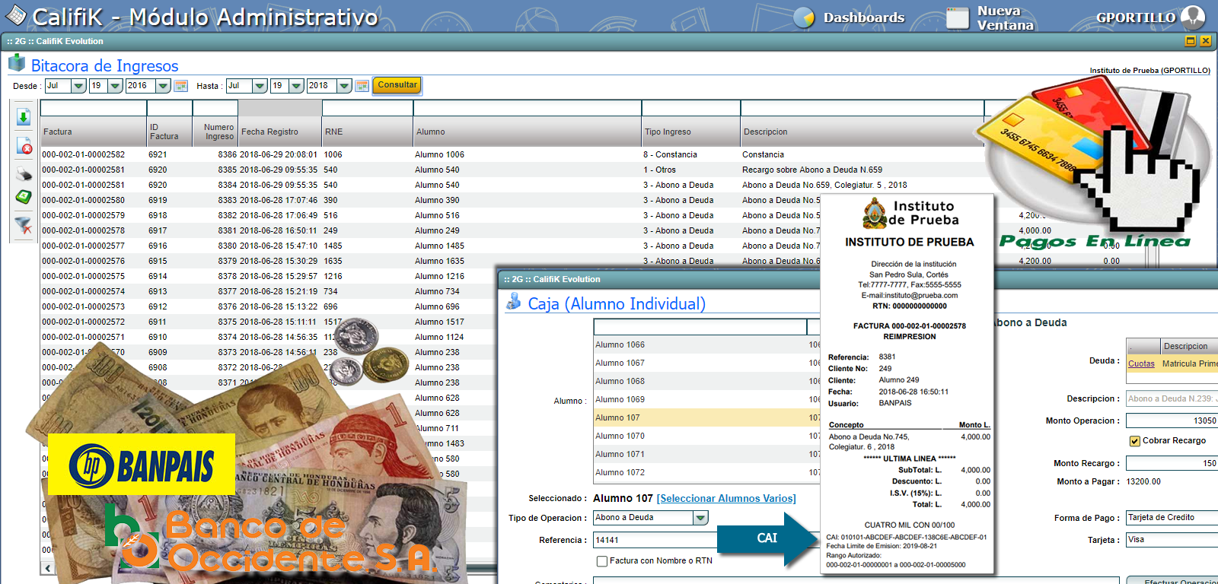The image size is (1218, 584).
Task: Enable Factura con Nombre o RTN checkbox
Action: (602, 561)
